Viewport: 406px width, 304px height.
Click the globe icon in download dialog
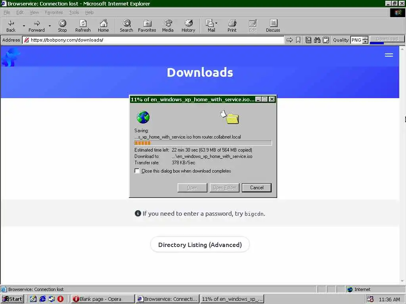pos(143,117)
